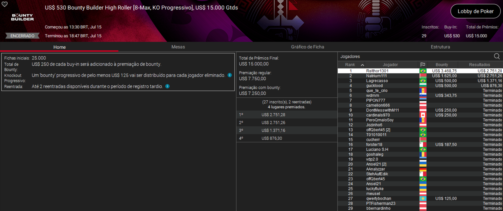Viewport: 503px width, 211px height.
Task: Click the flag next to luckyfluke
Action: [423, 189]
